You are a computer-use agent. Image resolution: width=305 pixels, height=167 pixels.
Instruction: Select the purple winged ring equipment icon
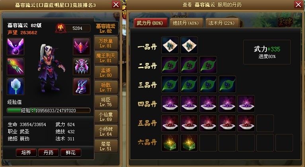[16, 47]
